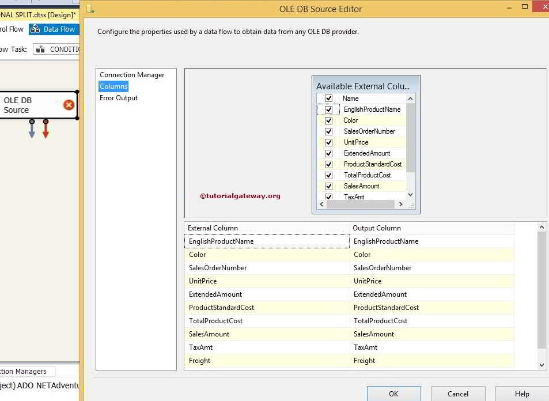Viewport: 549px width, 401px height.
Task: Select the Error Output page
Action: (118, 98)
